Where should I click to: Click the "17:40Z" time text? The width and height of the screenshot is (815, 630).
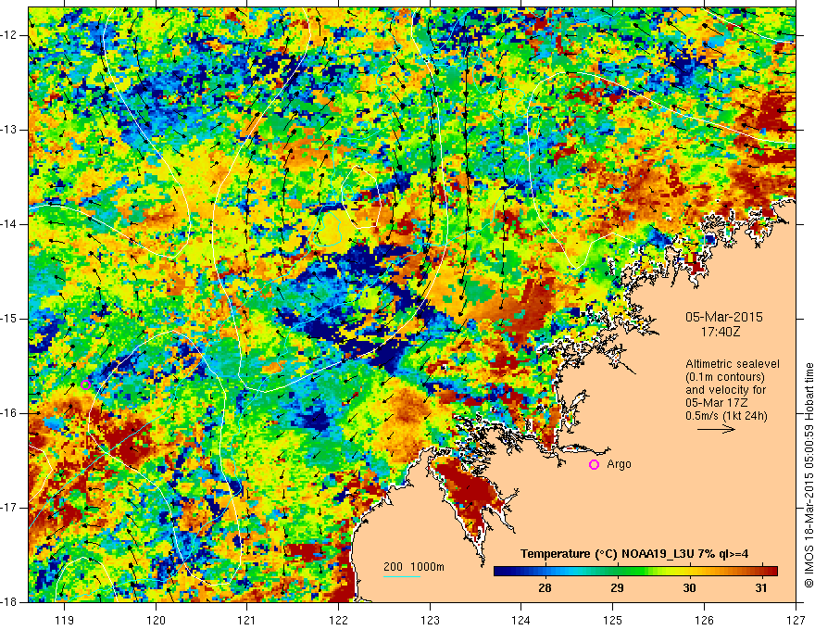(721, 332)
